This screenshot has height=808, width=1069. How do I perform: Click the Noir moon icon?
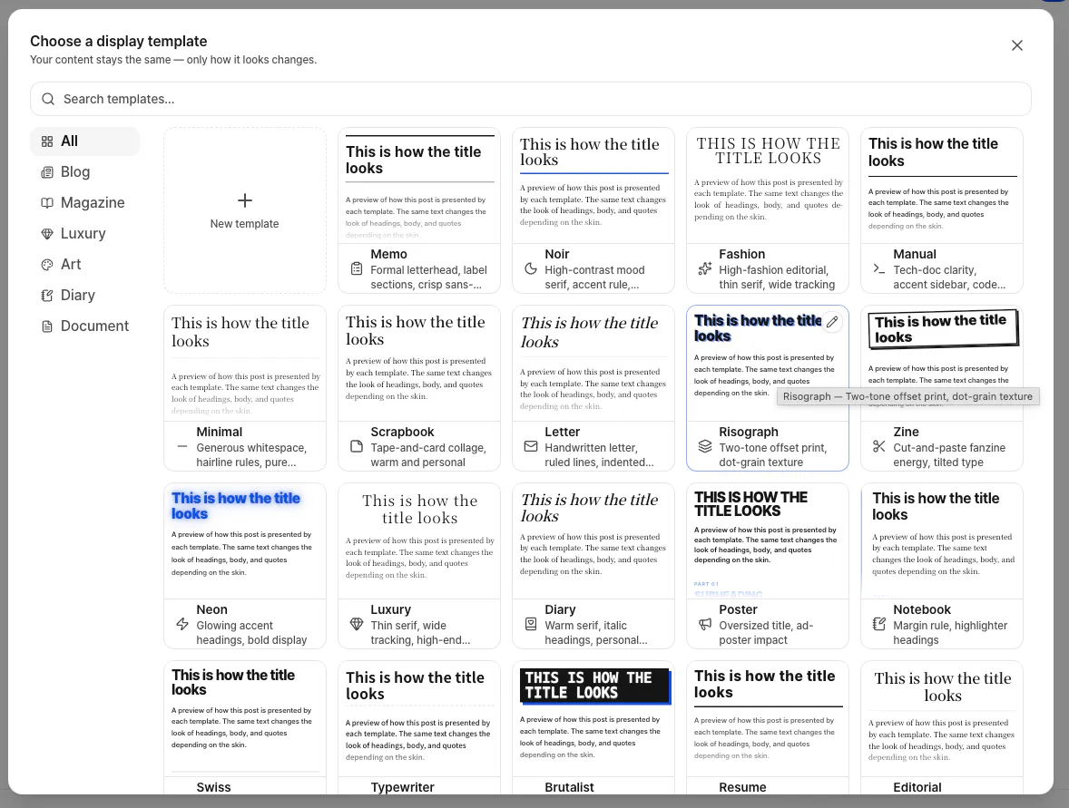[x=530, y=268]
